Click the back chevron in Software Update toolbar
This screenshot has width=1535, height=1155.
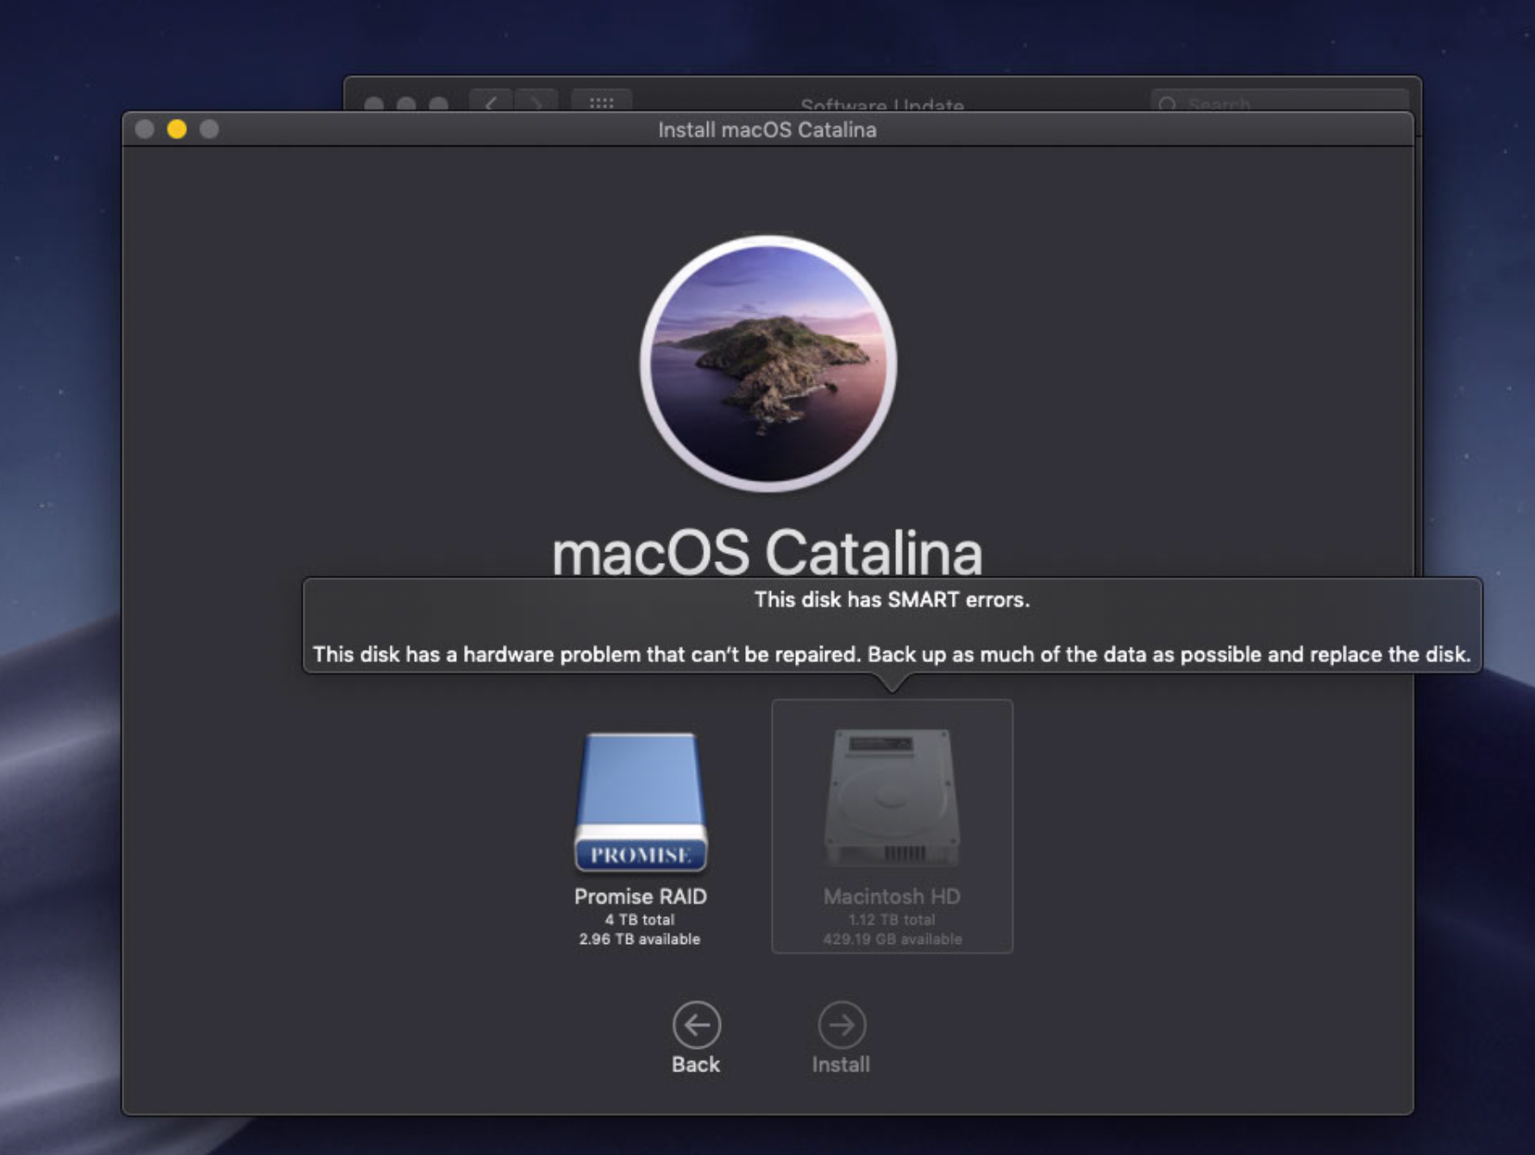click(x=491, y=103)
